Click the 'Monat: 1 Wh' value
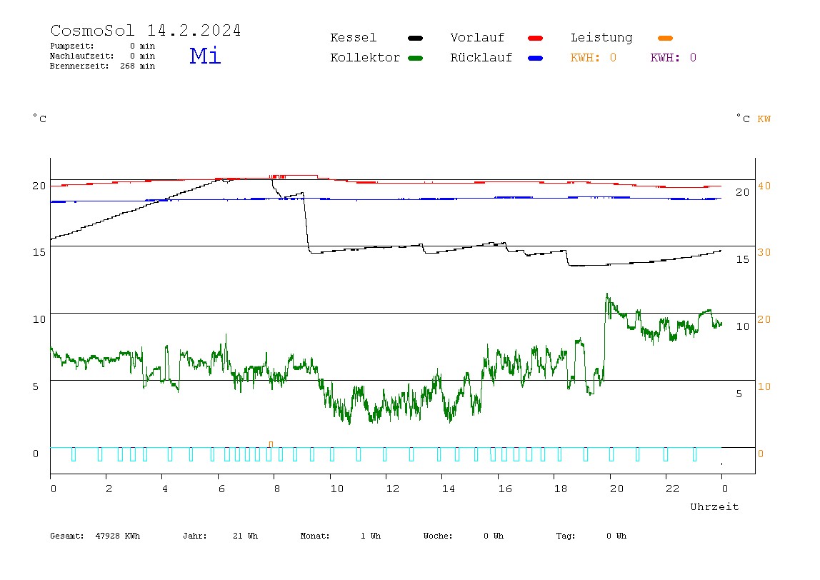This screenshot has height=580, width=820. click(341, 536)
